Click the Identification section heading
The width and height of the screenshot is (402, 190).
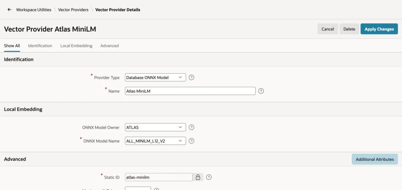coord(19,59)
